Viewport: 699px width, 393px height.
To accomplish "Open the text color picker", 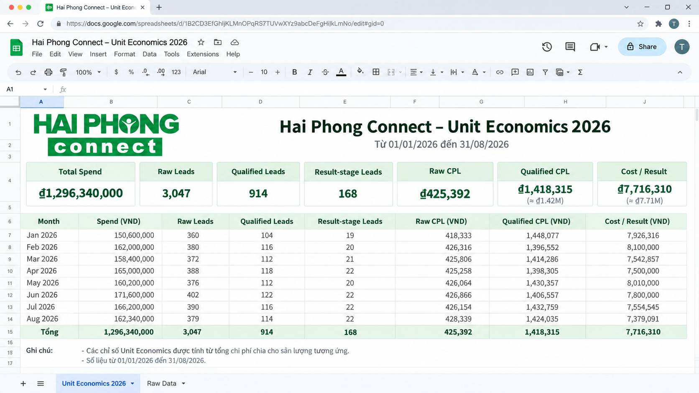I will (341, 72).
